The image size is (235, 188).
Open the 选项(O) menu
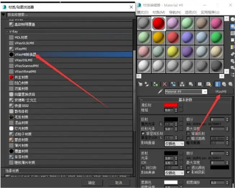tap(191, 12)
